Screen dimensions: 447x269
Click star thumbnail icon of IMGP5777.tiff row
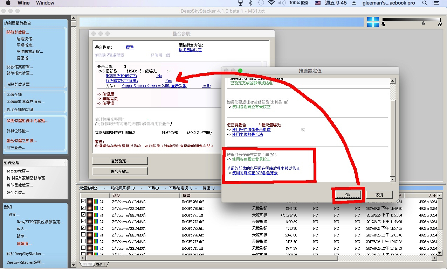click(x=89, y=242)
